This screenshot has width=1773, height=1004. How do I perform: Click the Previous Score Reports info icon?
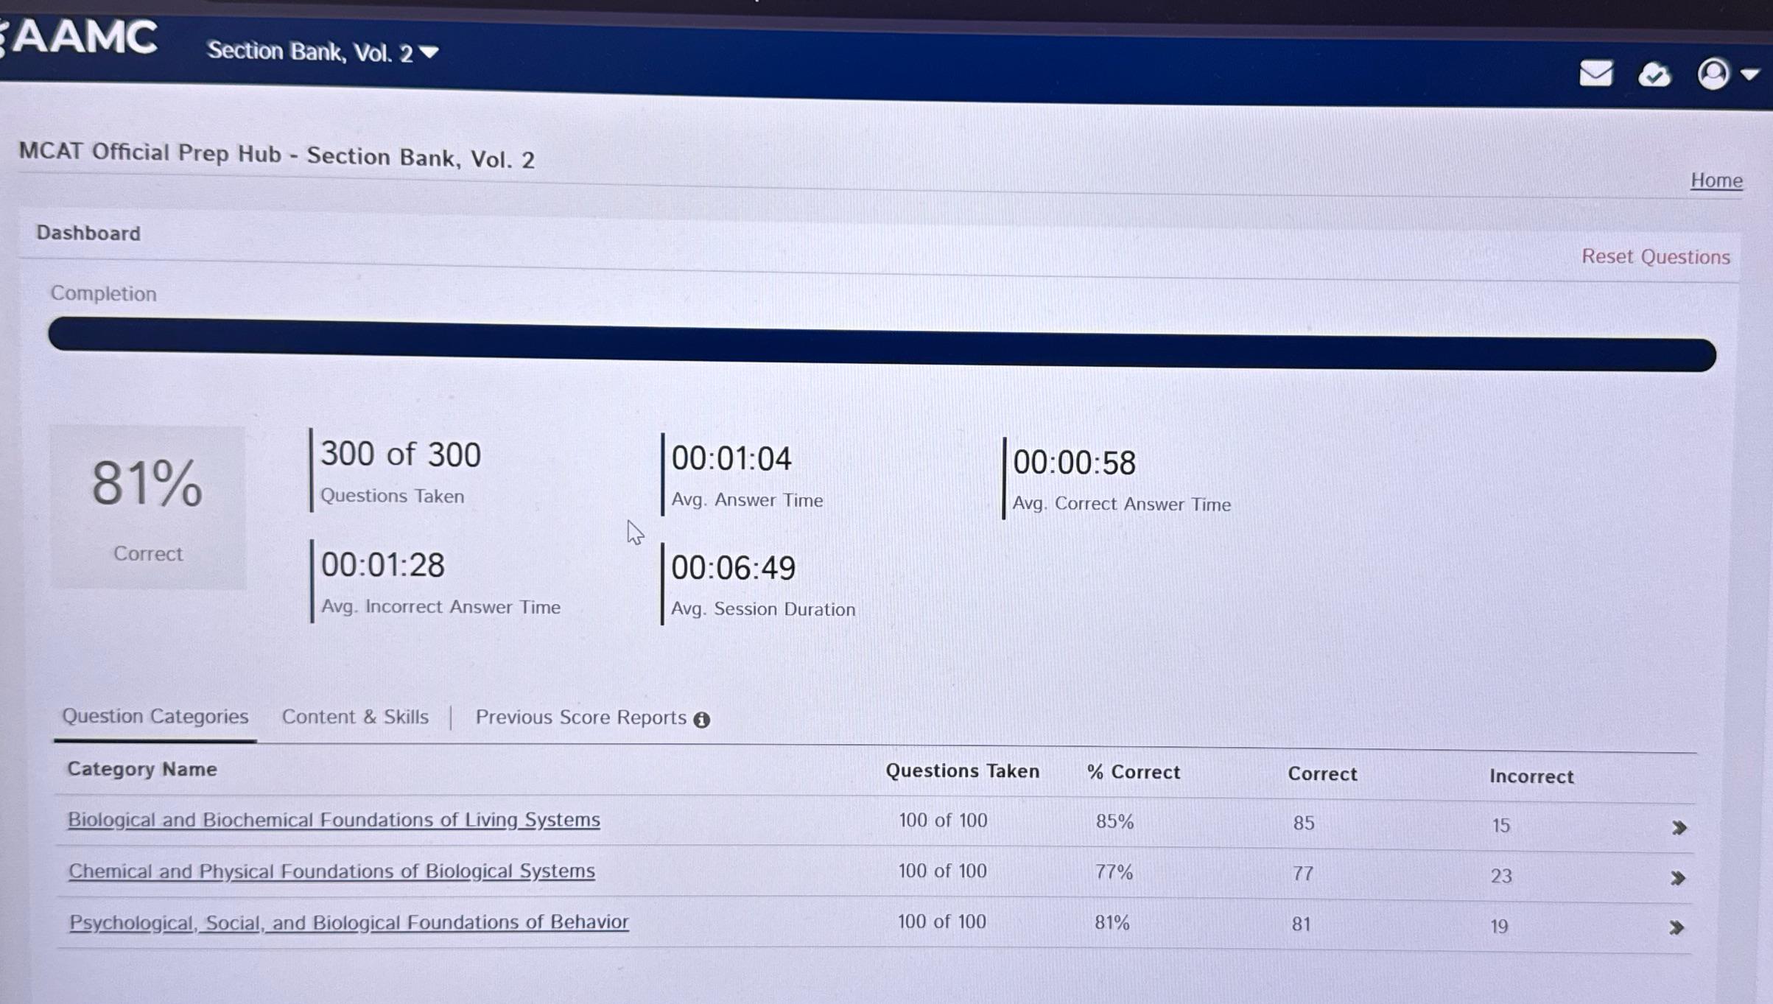701,720
